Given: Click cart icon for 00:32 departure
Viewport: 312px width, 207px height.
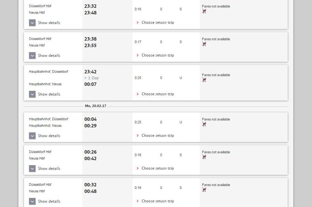Looking at the screenshot, I should 204,190.
